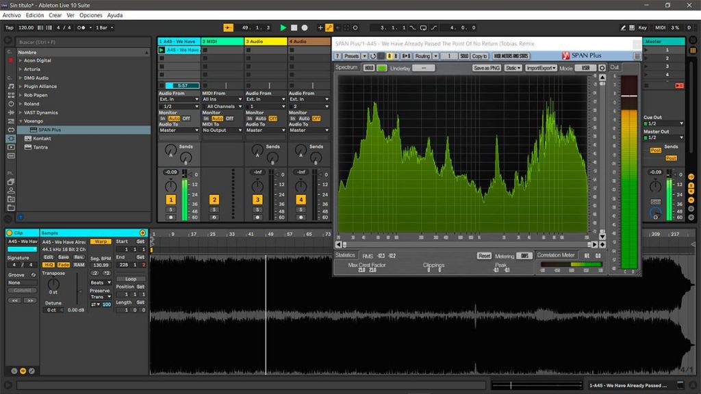Stop playback with the square Stop button
The height and width of the screenshot is (394, 701).
tap(294, 27)
